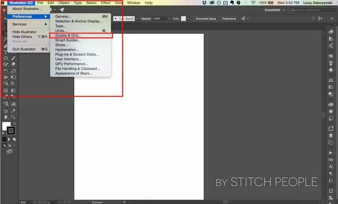Viewport: 338px width, 204px height.
Task: Expand the Essentials workspace switcher
Action: click(284, 10)
